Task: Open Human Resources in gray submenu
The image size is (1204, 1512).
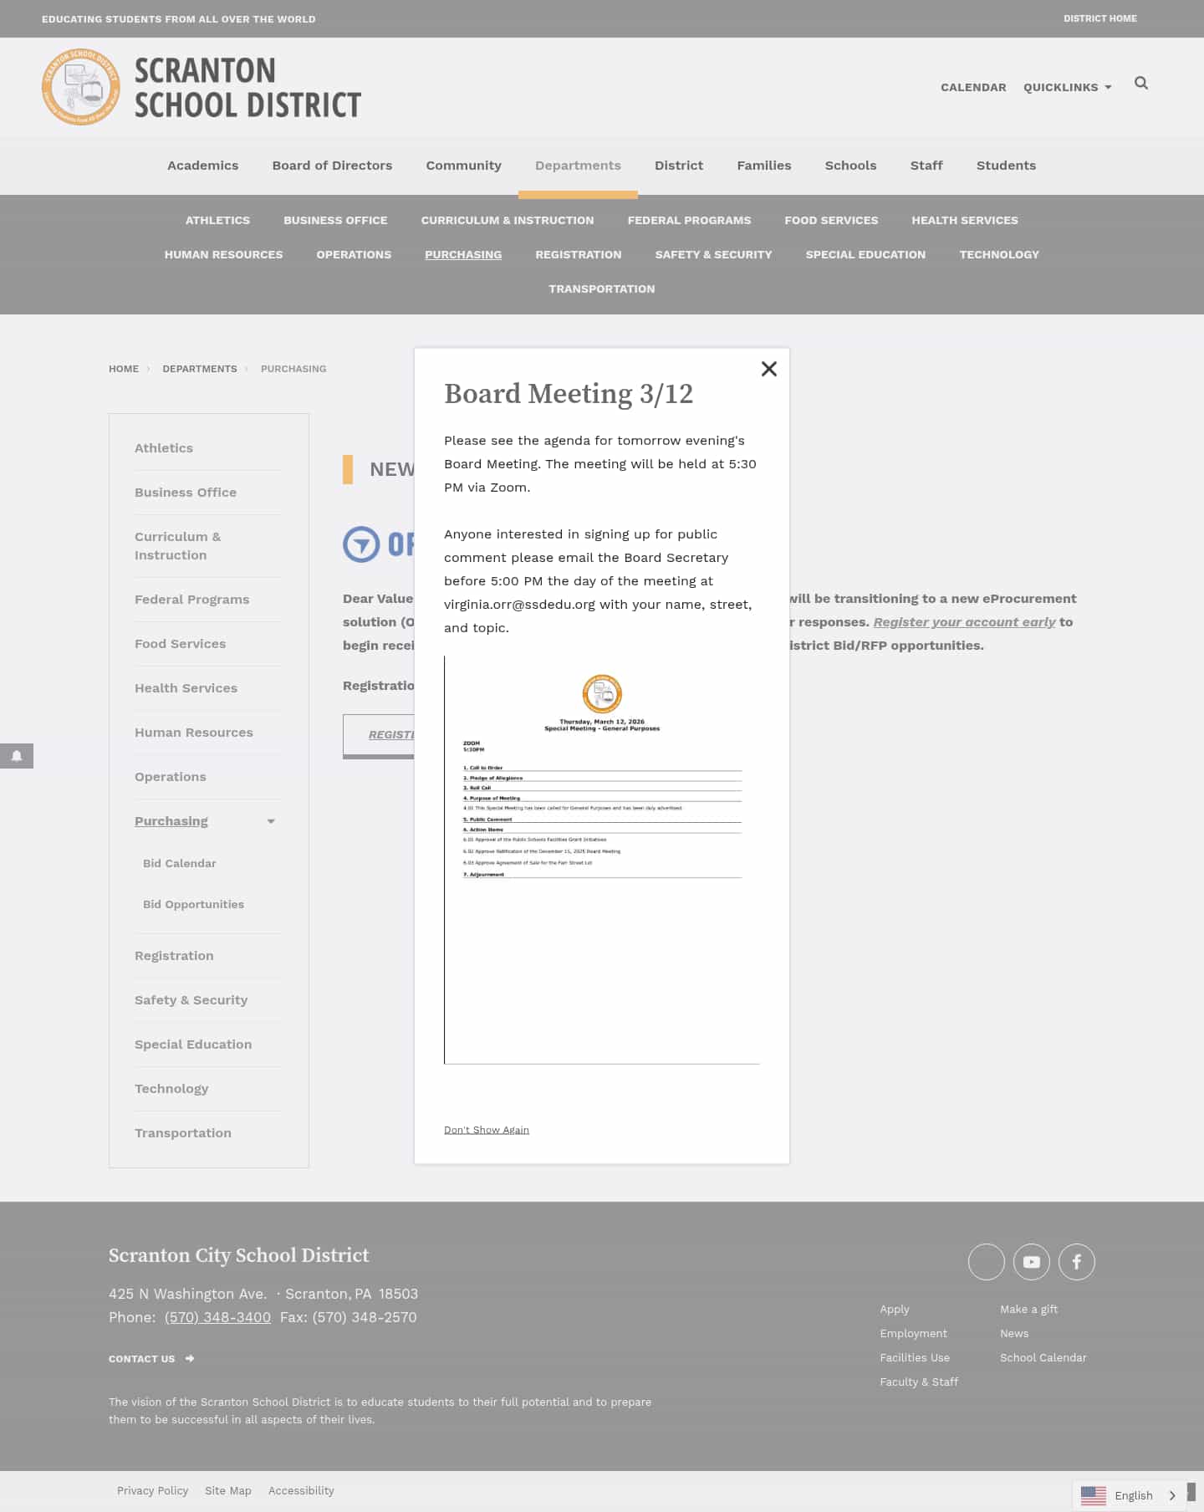Action: 223,254
